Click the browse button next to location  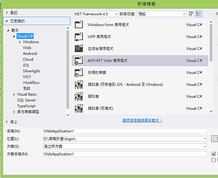tap(214, 139)
